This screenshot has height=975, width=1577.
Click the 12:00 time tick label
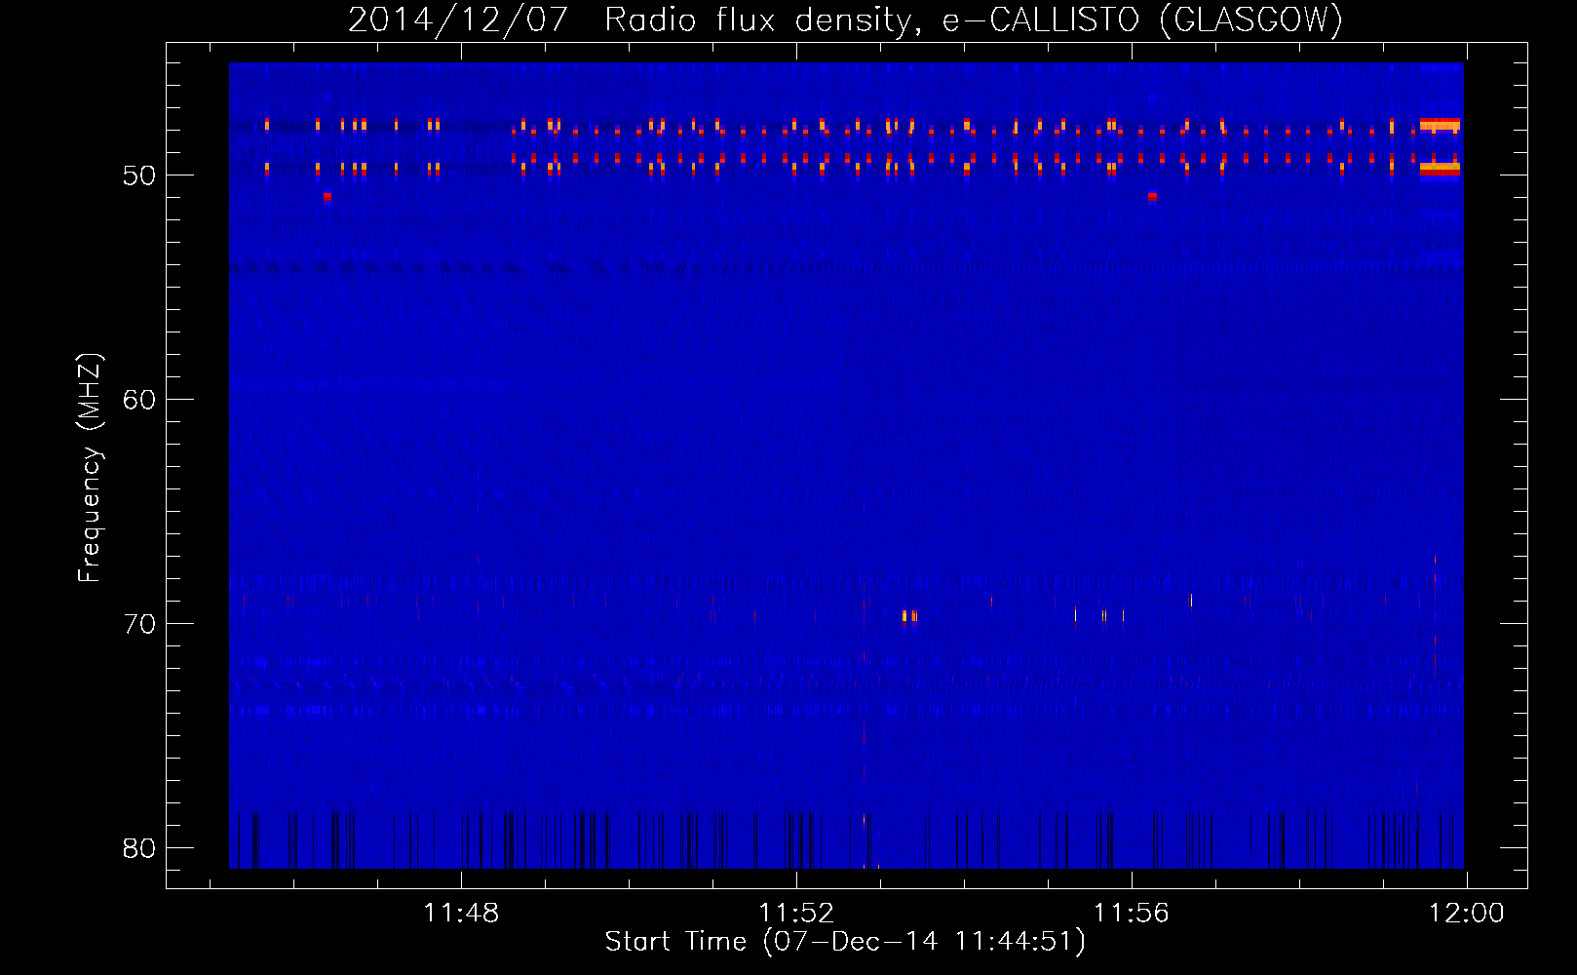coord(1466,913)
